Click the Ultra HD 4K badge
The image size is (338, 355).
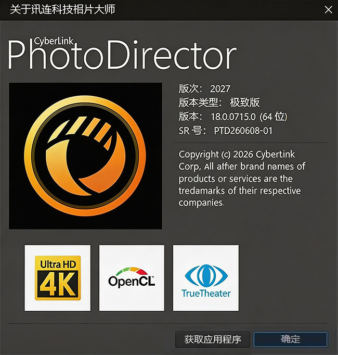[58, 278]
